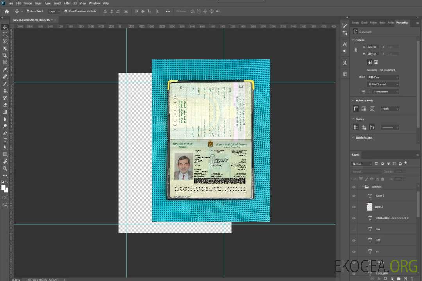Select the Gradient tool
Viewport: 422px width, 281px height.
pos(5,112)
